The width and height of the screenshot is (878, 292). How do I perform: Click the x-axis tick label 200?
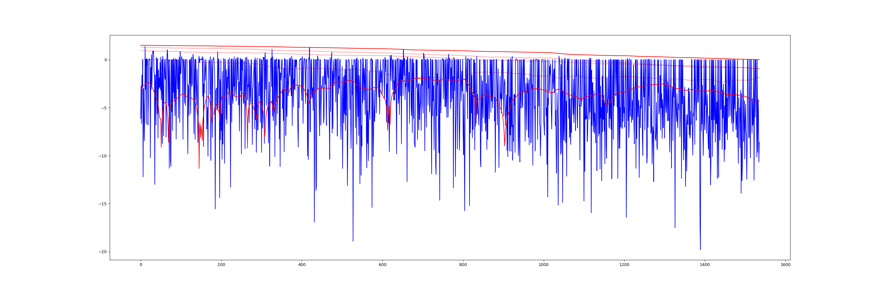(221, 265)
